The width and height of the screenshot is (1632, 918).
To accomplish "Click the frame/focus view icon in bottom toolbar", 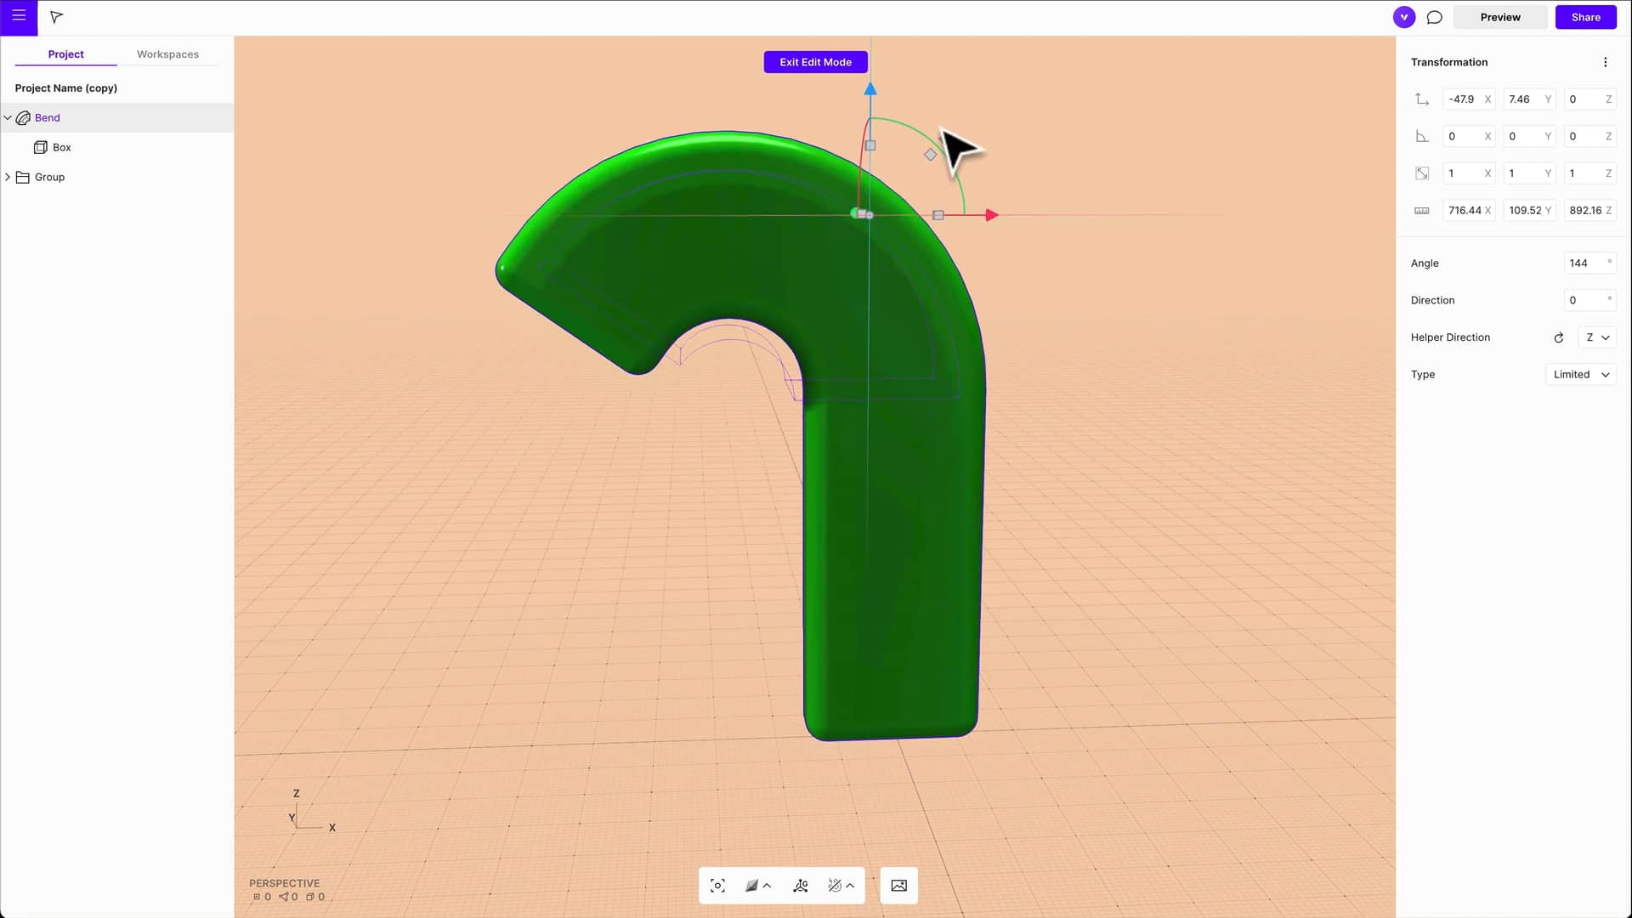I will tap(717, 885).
